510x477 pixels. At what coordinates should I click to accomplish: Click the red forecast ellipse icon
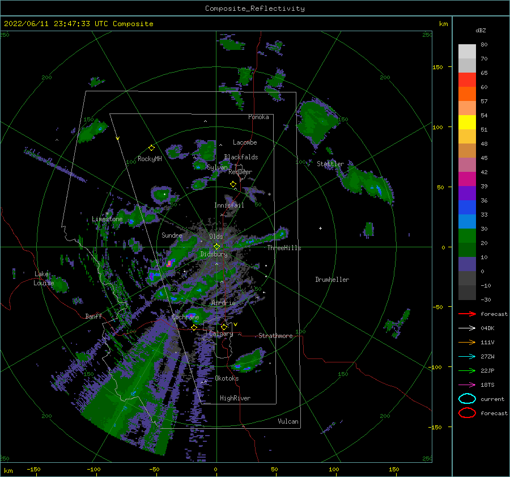coord(467,413)
